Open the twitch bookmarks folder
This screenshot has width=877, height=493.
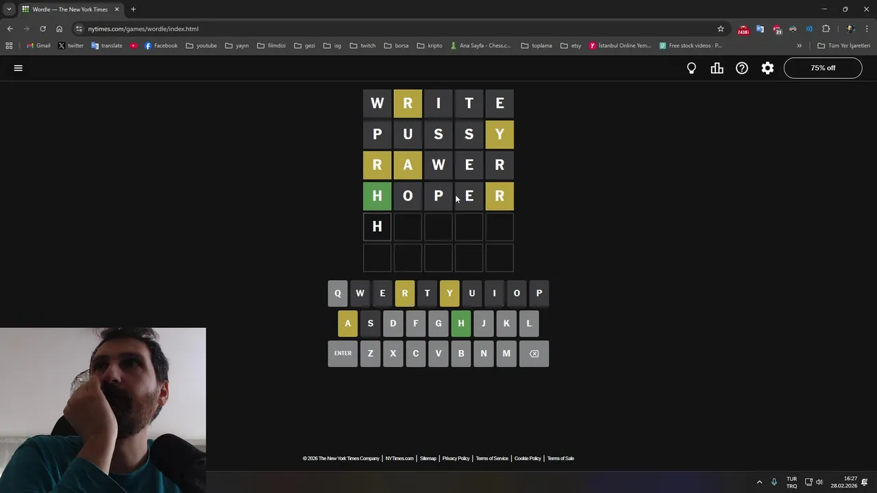point(362,46)
